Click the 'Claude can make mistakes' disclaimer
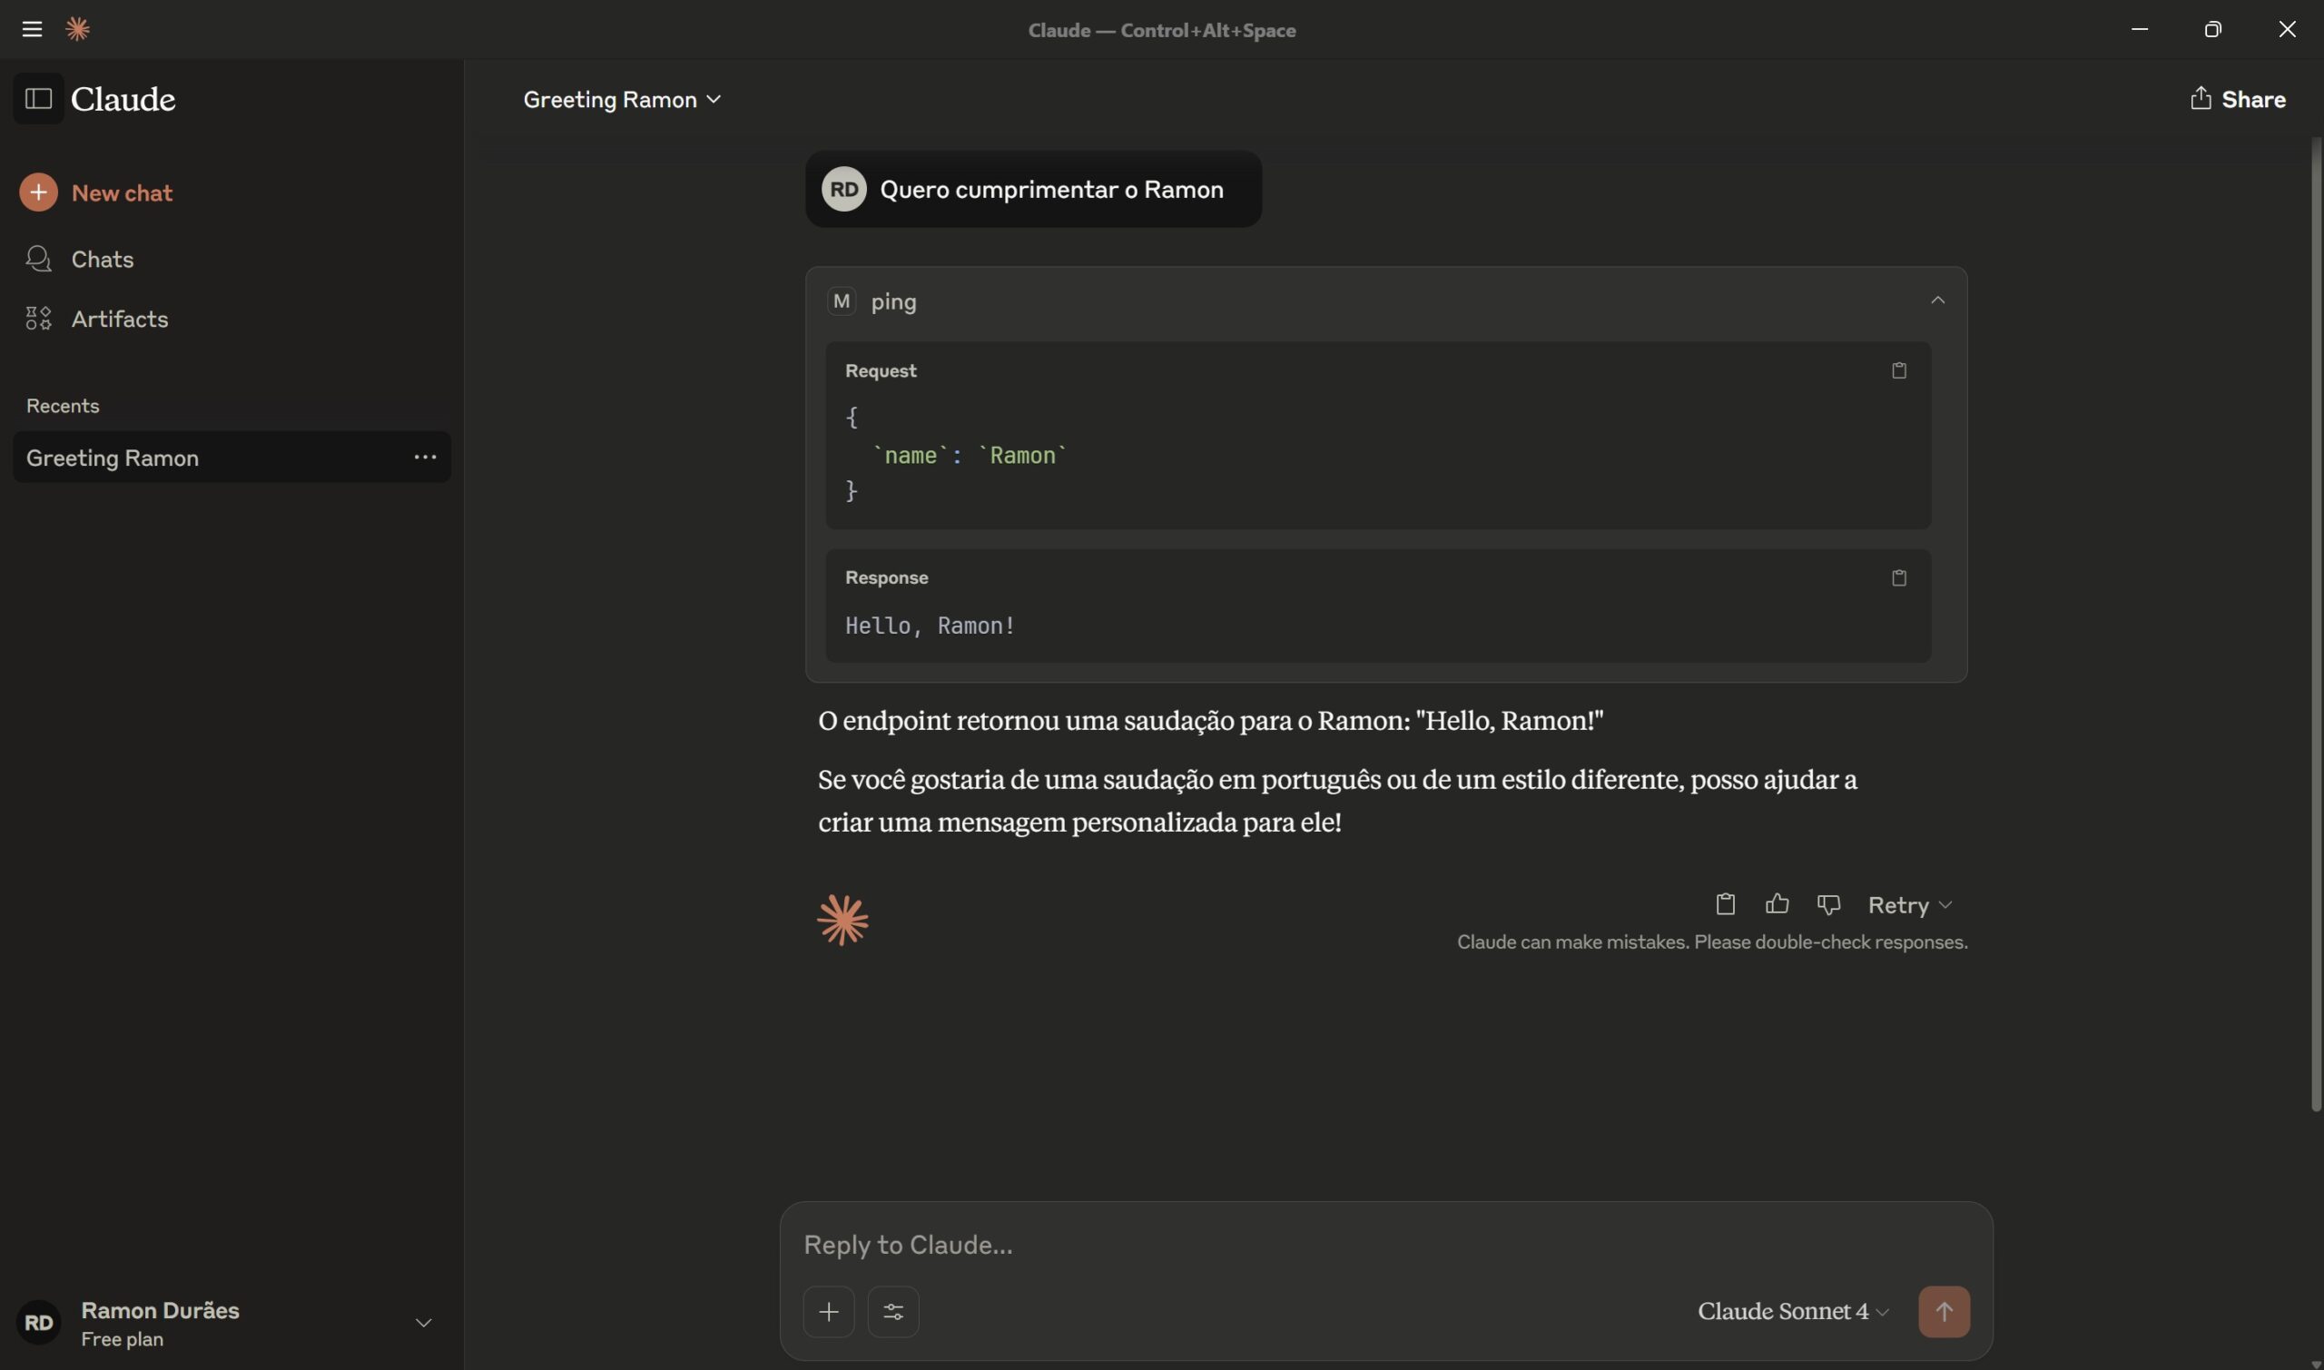This screenshot has width=2324, height=1370. point(1712,941)
